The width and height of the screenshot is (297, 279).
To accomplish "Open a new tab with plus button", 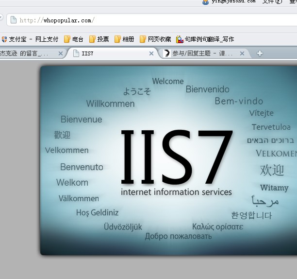I will (x=260, y=53).
